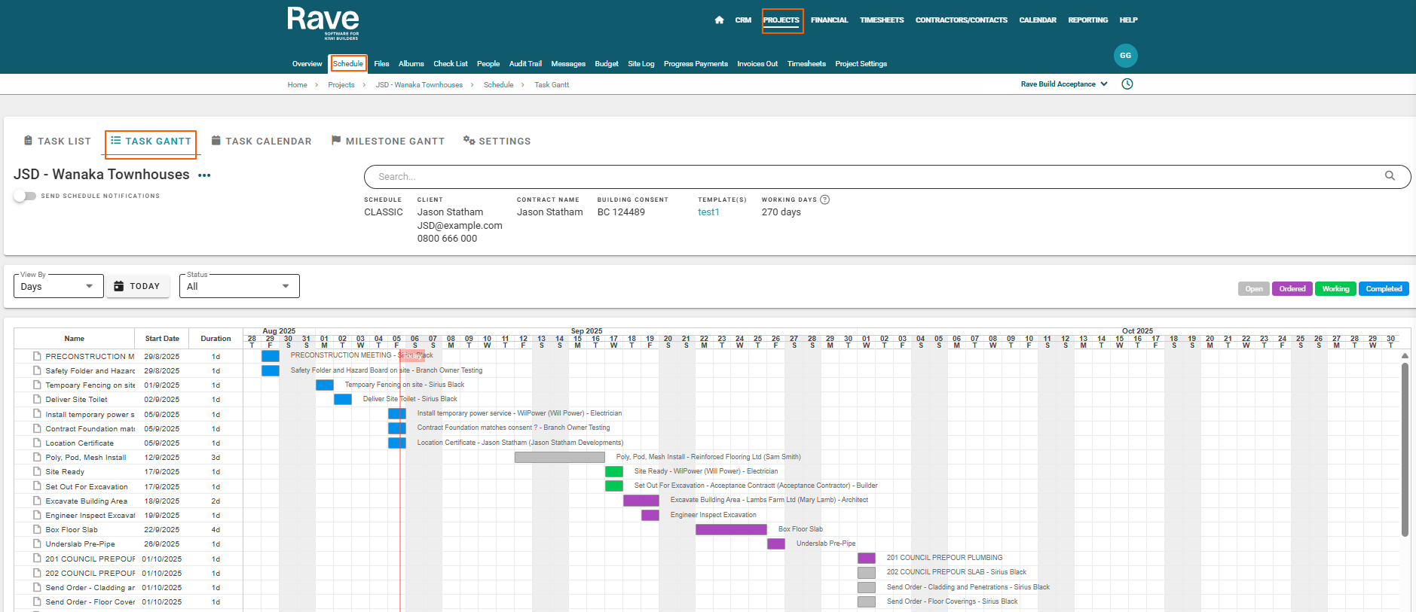Click document icon for Engineer Inspect Excavation row
This screenshot has height=612, width=1416.
coord(37,515)
